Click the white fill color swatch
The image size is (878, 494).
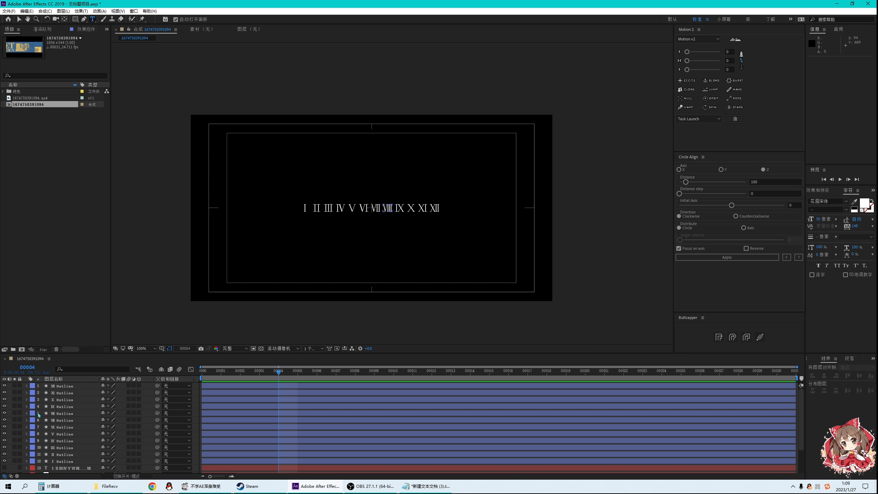click(x=864, y=203)
